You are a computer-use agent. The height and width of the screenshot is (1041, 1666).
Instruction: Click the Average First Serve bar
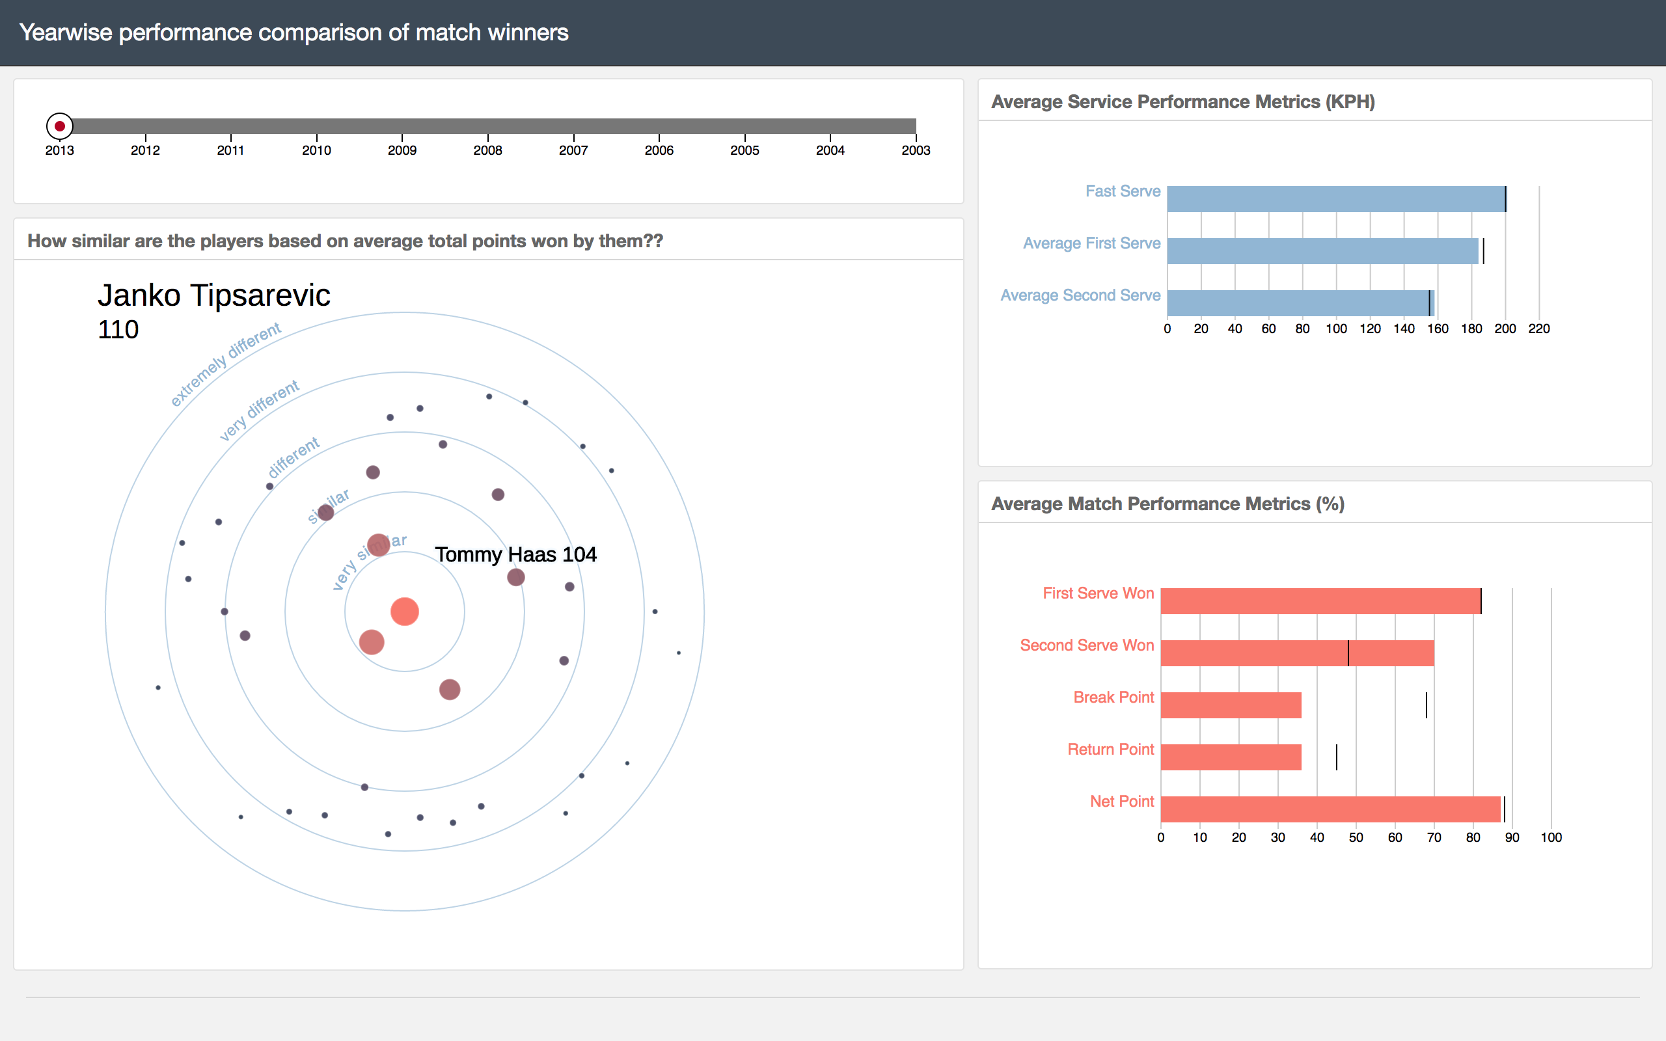(x=1322, y=250)
